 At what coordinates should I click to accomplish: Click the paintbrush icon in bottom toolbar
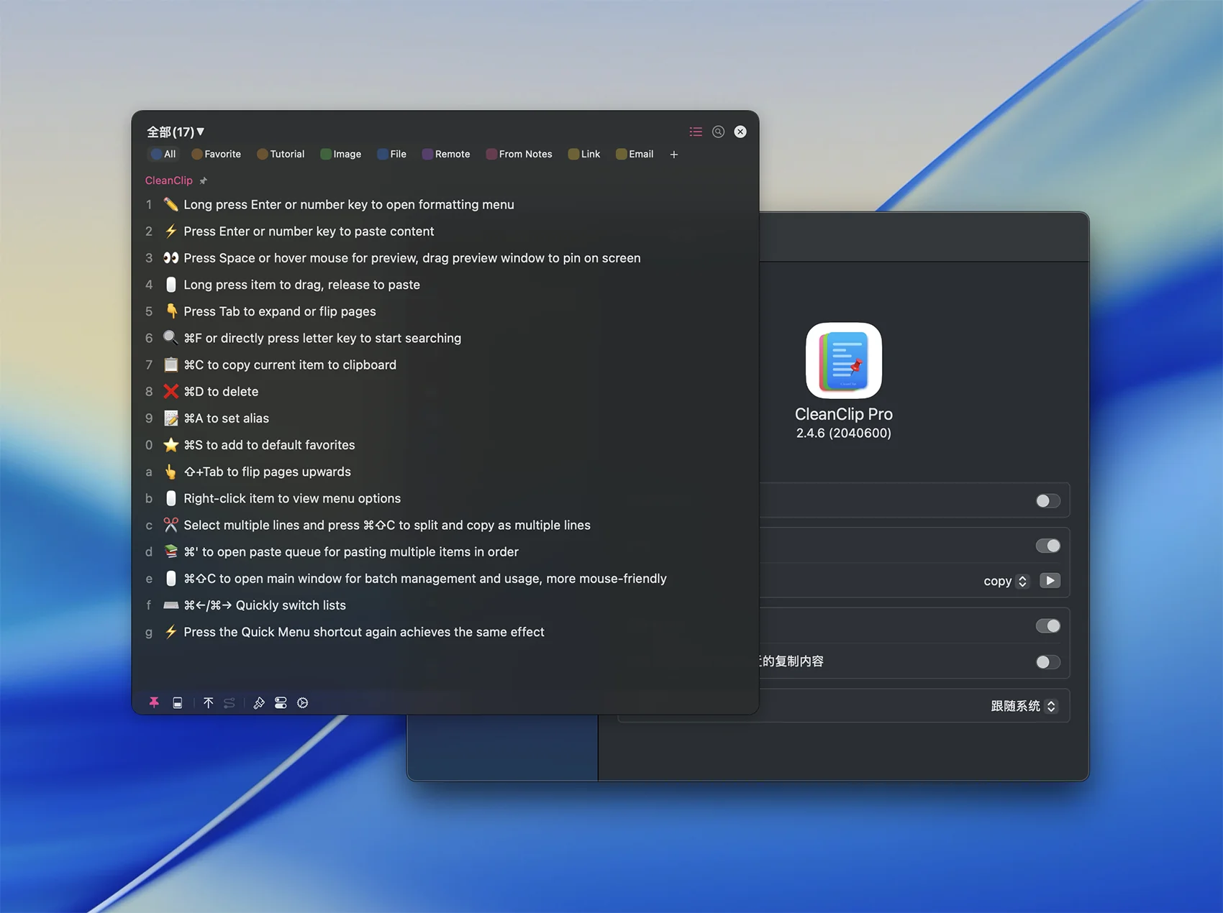tap(259, 702)
